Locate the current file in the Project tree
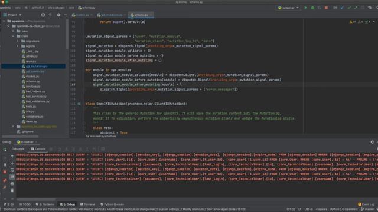 click(43, 15)
